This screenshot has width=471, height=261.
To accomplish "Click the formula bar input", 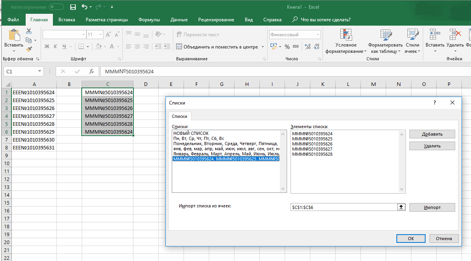I will [285, 71].
